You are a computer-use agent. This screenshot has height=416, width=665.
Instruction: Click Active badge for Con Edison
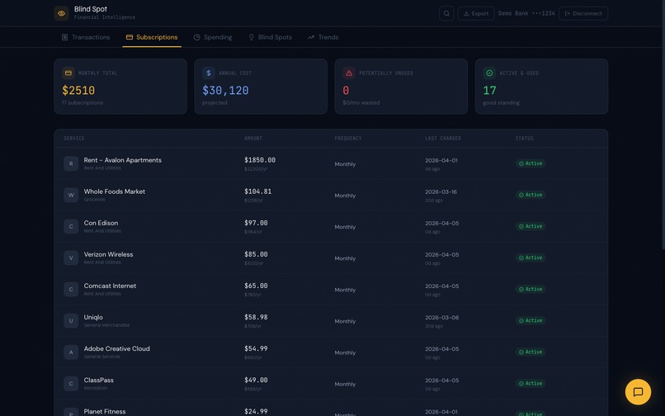tap(531, 226)
